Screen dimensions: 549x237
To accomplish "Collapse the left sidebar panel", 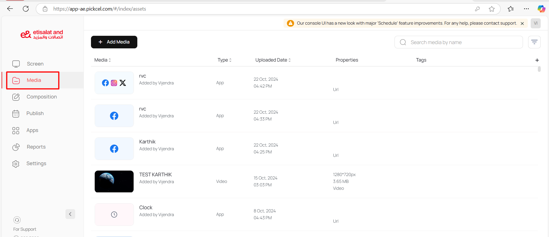I will coord(70,214).
